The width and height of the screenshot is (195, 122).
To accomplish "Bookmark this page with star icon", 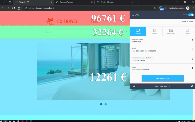I will point(155,8).
